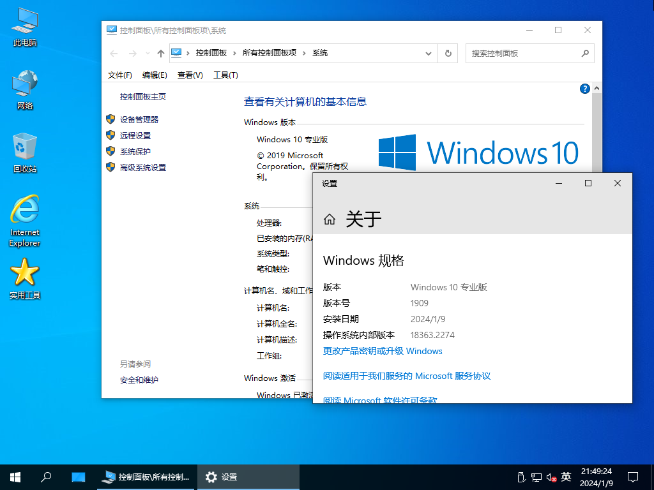Minimize the 设置 window
Image resolution: width=654 pixels, height=490 pixels.
click(559, 183)
